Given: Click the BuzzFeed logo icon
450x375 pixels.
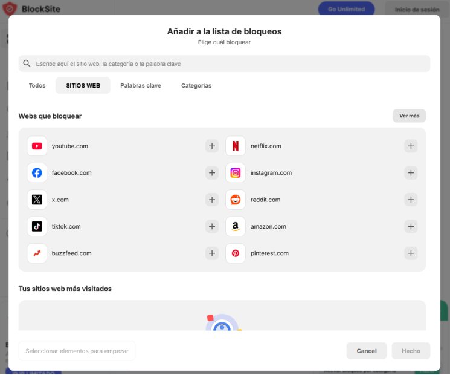Looking at the screenshot, I should tap(37, 253).
